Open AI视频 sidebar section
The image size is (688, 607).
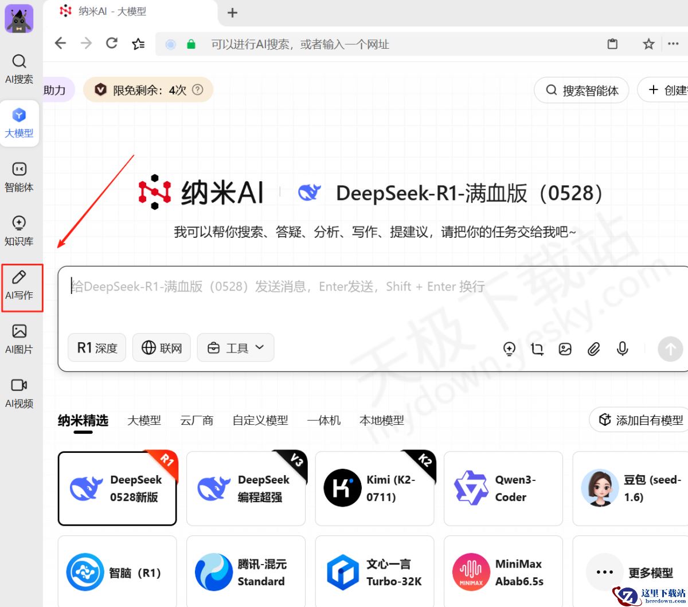pyautogui.click(x=19, y=393)
